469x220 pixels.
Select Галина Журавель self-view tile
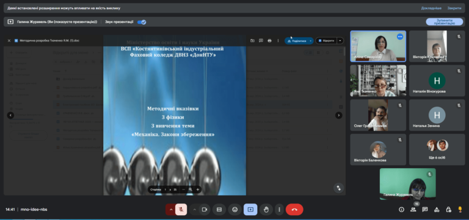coord(408,184)
